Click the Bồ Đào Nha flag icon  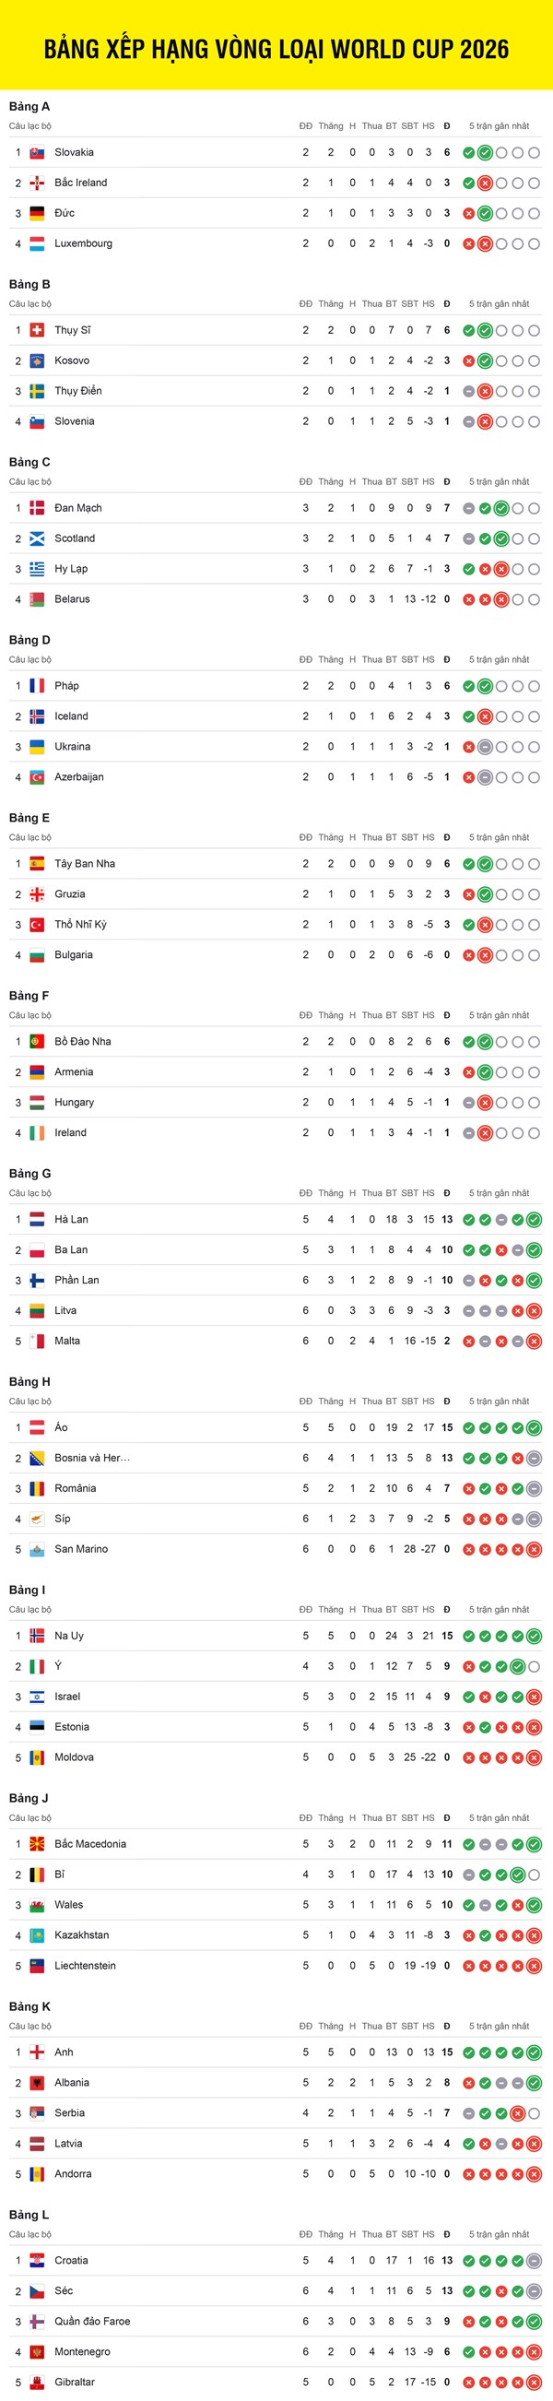[37, 1042]
